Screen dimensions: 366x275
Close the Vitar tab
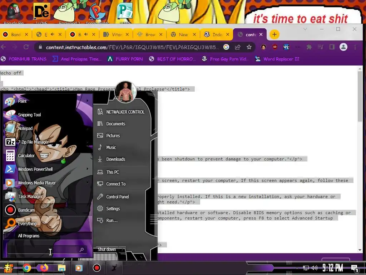click(x=127, y=34)
